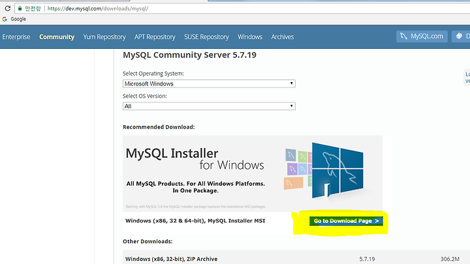The height and width of the screenshot is (264, 470).
Task: Expand the Select Operating System dropdown
Action: coord(209,83)
